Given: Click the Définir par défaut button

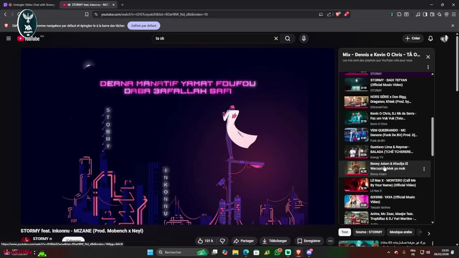Looking at the screenshot, I should pos(143,26).
